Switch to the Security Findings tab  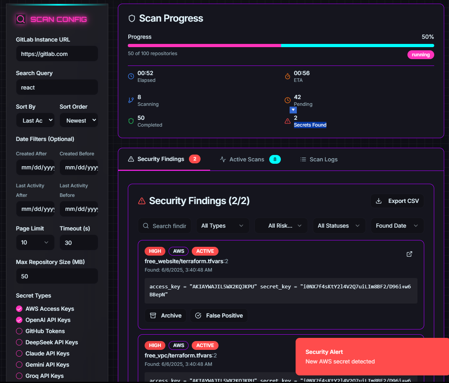[x=164, y=159]
